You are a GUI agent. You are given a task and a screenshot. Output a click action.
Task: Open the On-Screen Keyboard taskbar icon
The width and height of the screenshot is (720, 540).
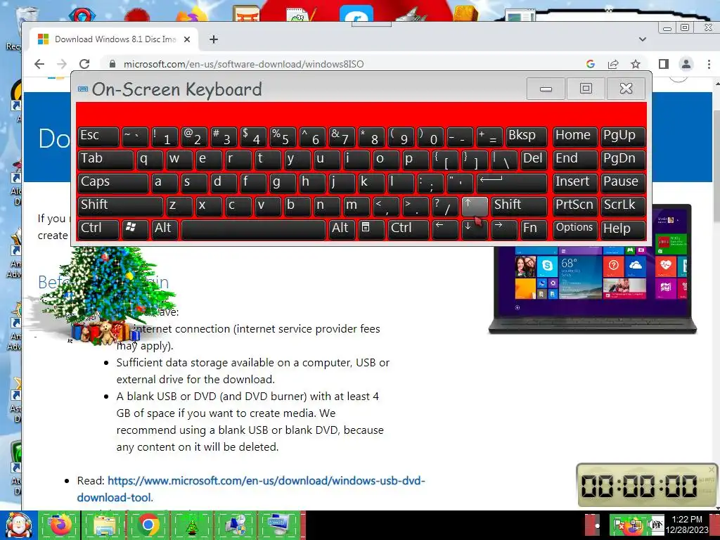point(279,525)
